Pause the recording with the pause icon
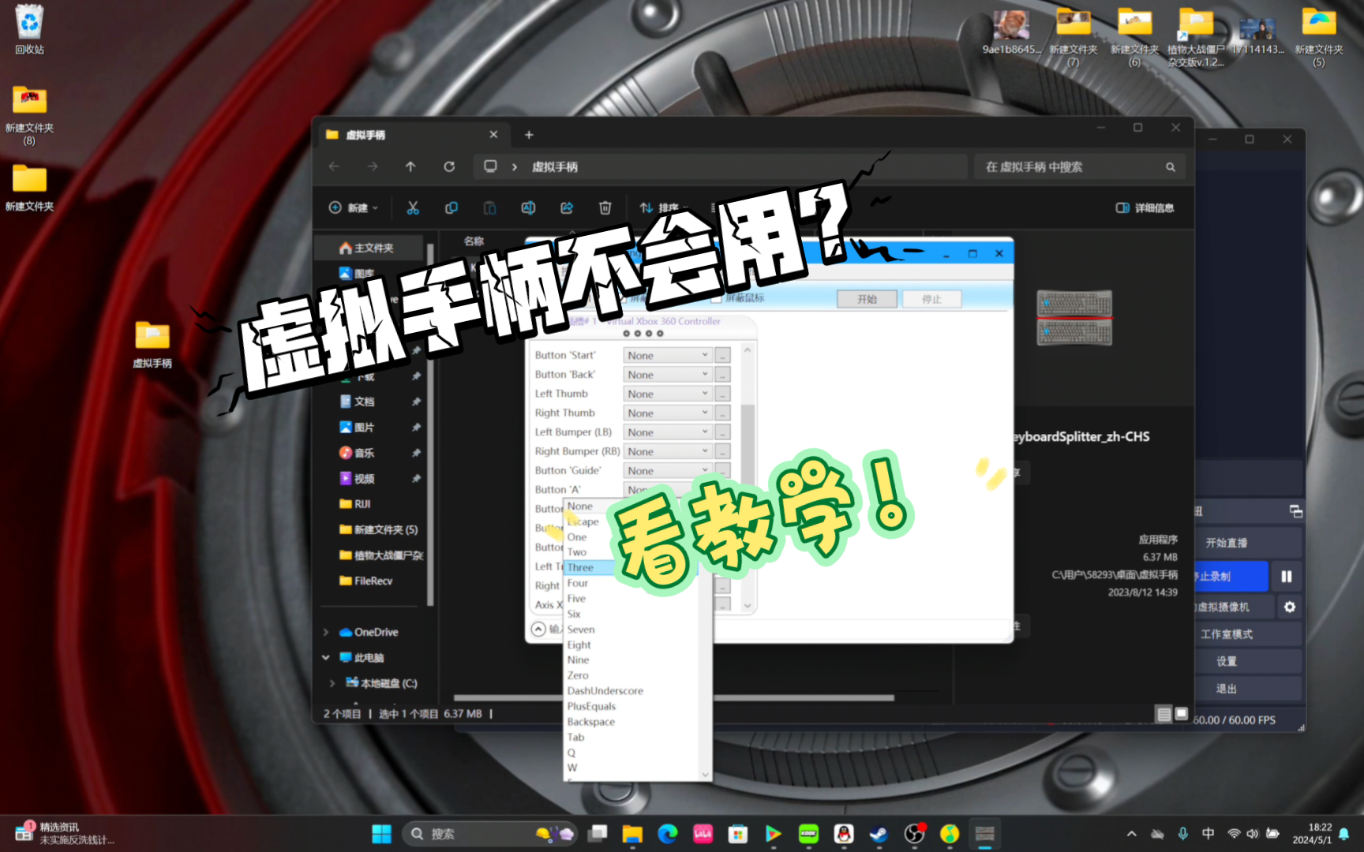The image size is (1364, 852). point(1287,577)
